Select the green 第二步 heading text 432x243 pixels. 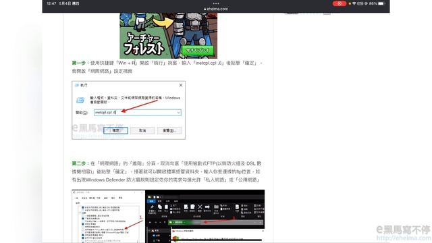click(79, 163)
